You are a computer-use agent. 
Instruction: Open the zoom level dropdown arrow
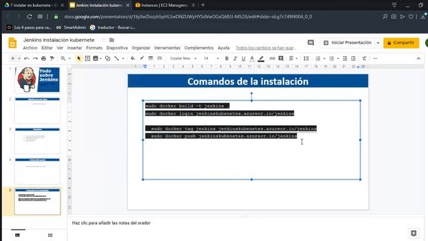[70, 58]
